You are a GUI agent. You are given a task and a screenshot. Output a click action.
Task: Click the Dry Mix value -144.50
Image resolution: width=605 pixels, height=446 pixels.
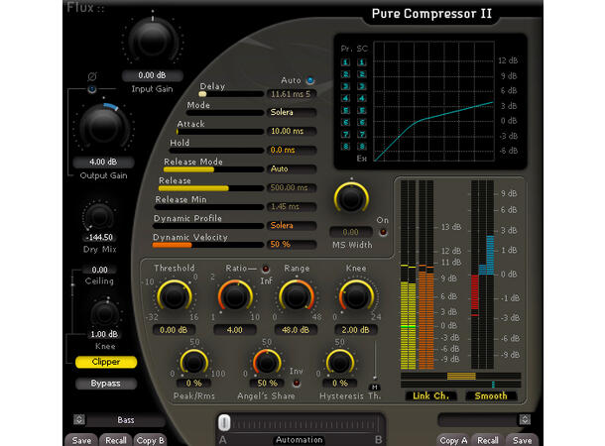click(99, 238)
